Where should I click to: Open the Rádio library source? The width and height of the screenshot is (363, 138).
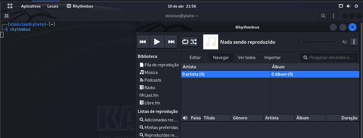click(150, 88)
